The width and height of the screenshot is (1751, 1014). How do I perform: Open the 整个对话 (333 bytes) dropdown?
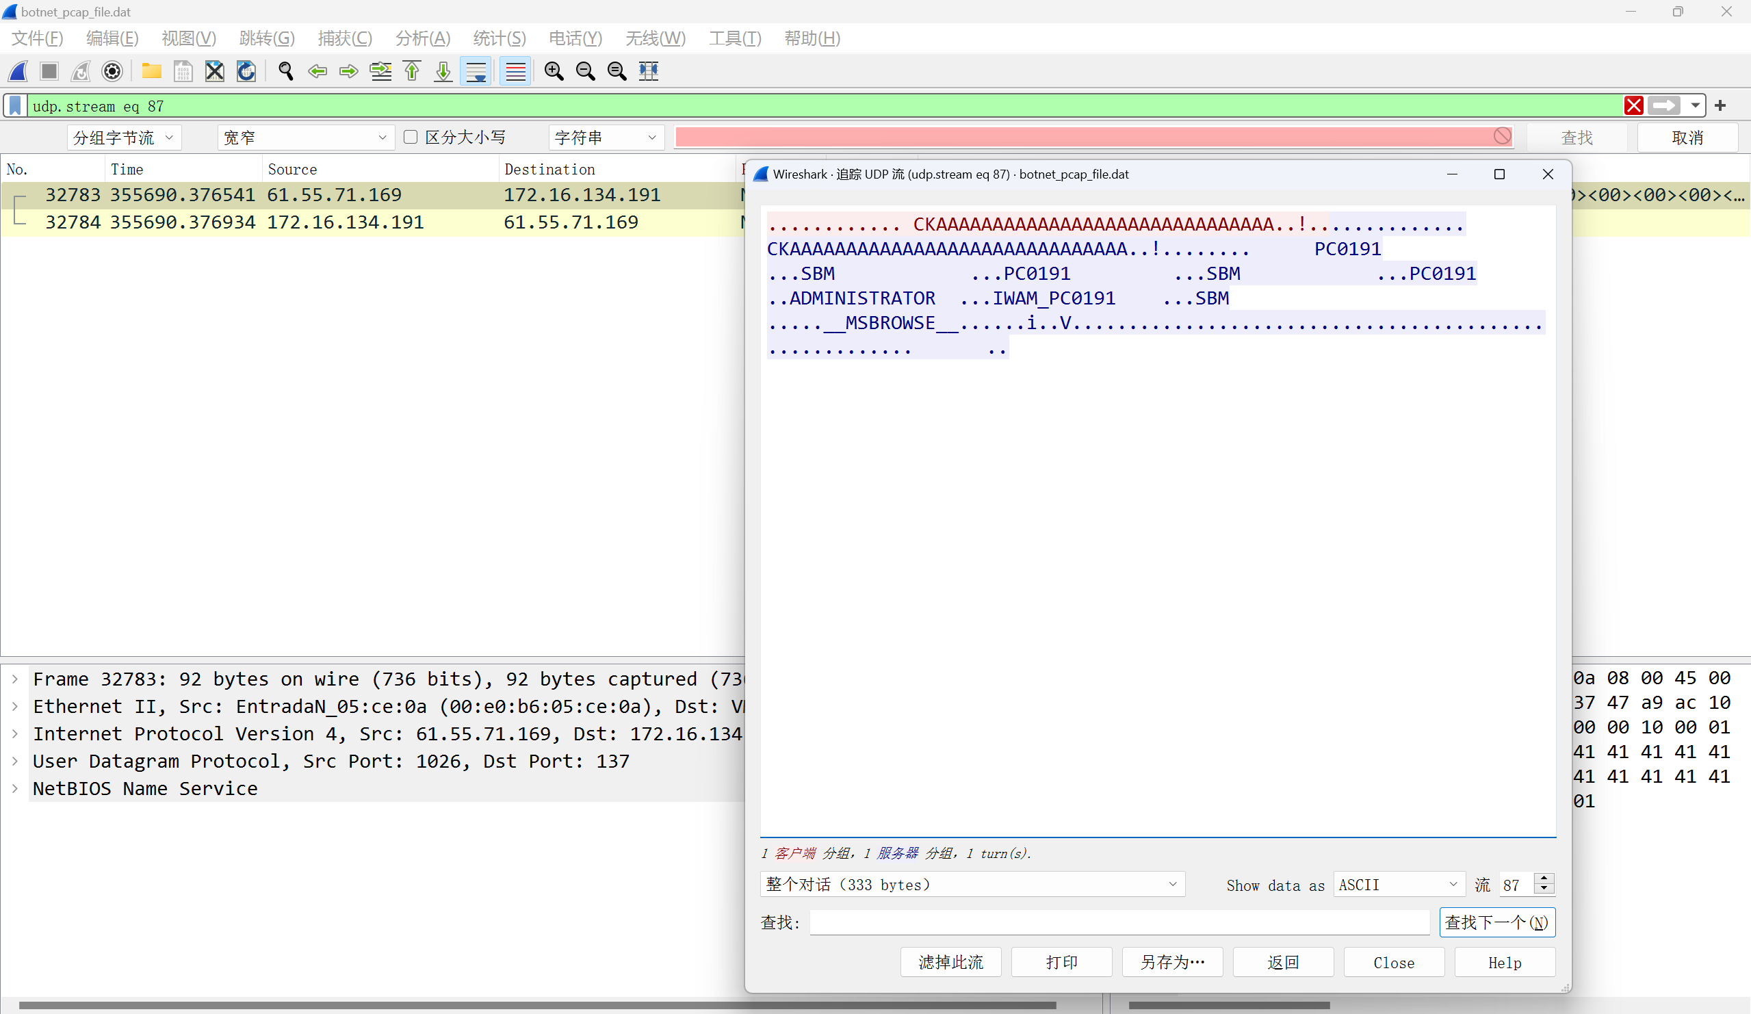click(x=972, y=884)
